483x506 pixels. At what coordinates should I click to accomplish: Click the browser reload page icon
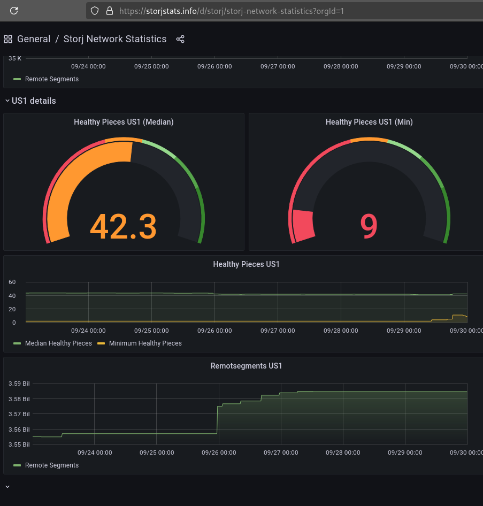tap(14, 10)
